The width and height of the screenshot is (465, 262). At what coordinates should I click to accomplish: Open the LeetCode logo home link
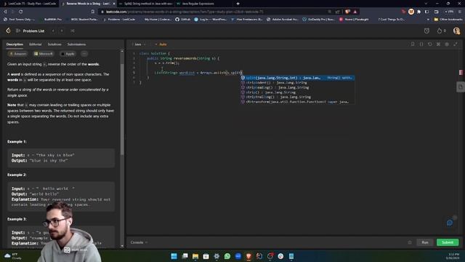coord(8,31)
